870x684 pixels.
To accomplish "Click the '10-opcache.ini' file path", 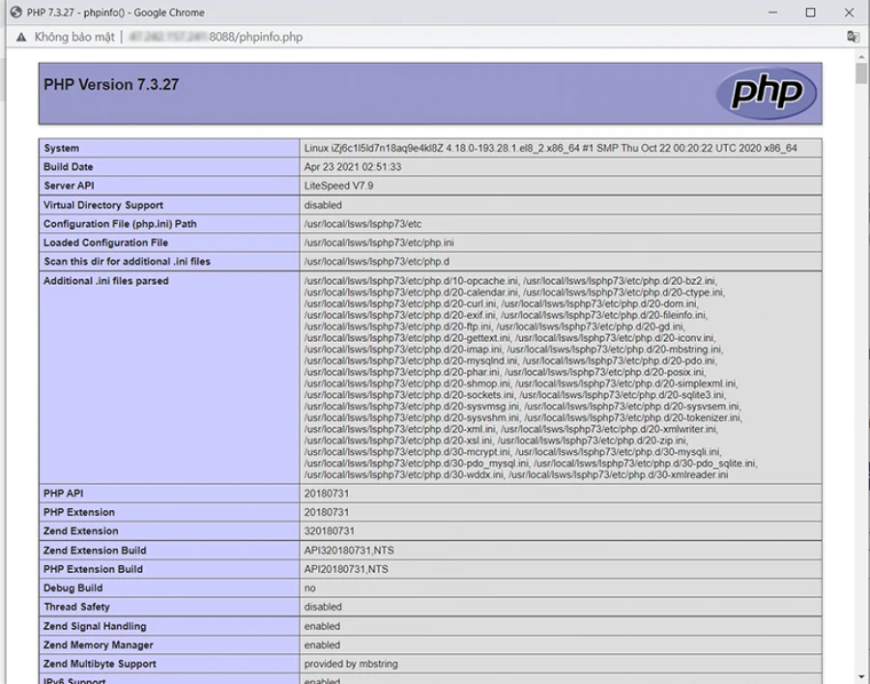I will (x=410, y=281).
